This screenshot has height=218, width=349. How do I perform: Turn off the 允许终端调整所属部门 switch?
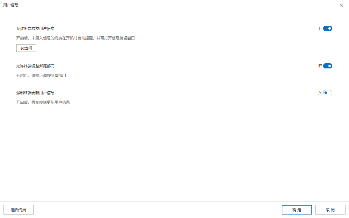(327, 66)
